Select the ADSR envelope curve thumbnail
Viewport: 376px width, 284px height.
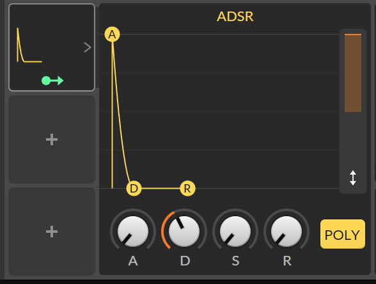point(29,45)
